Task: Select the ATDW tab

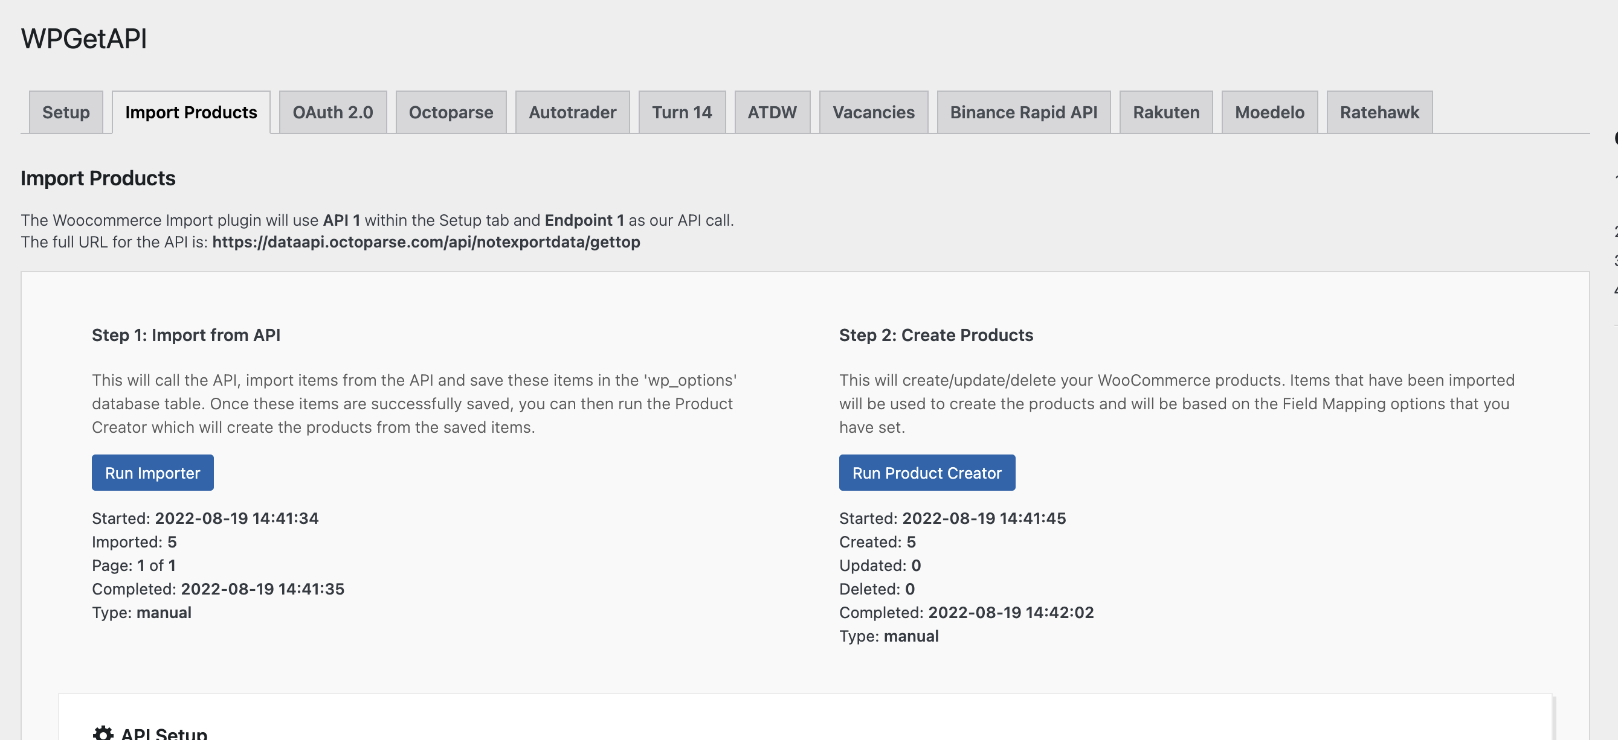Action: [x=772, y=112]
